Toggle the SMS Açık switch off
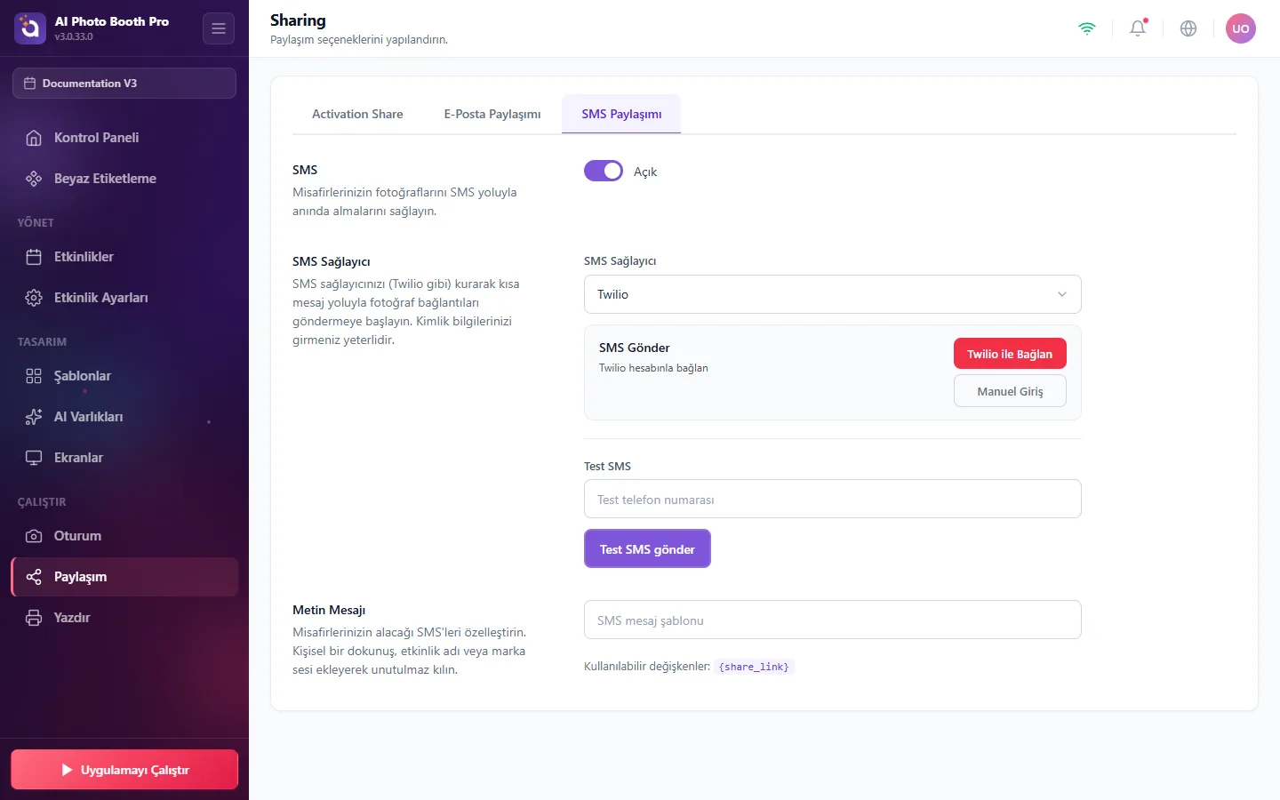 pos(604,171)
